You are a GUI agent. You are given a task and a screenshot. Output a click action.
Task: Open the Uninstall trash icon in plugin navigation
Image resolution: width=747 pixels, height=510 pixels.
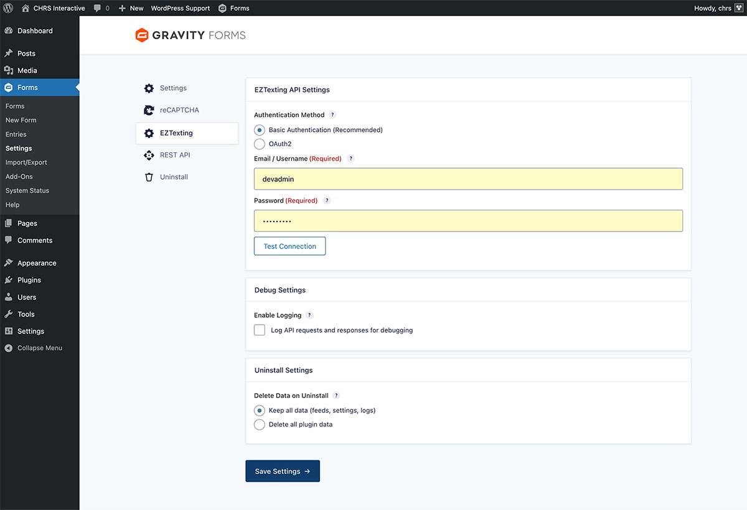149,177
